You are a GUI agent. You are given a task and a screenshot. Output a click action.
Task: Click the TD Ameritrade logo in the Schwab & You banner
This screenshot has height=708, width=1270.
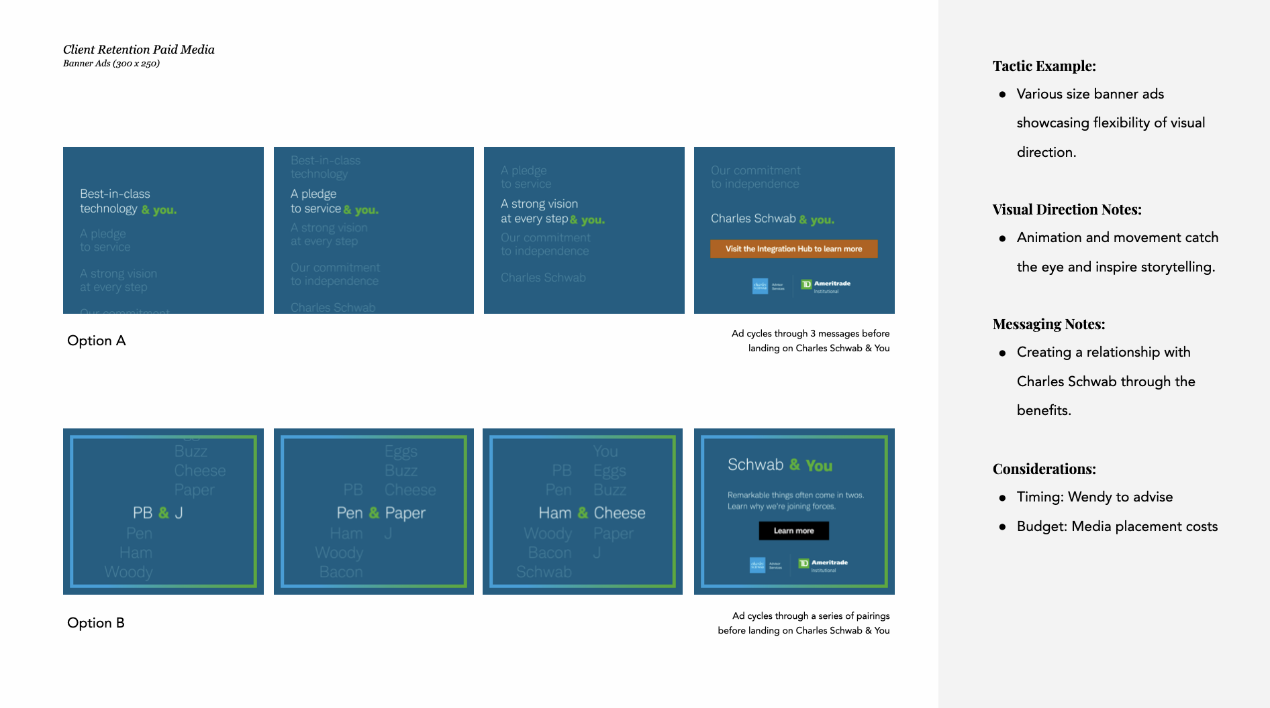point(823,565)
